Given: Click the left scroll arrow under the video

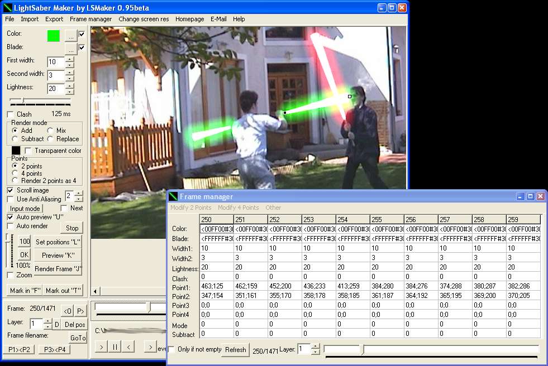Looking at the screenshot, I should point(95,291).
